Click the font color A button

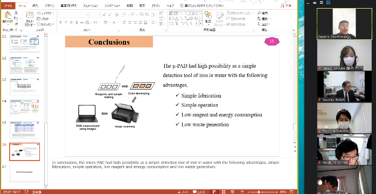[114, 22]
